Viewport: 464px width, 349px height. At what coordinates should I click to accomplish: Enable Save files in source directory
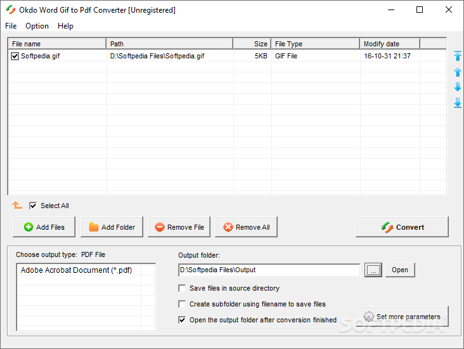[x=182, y=288]
